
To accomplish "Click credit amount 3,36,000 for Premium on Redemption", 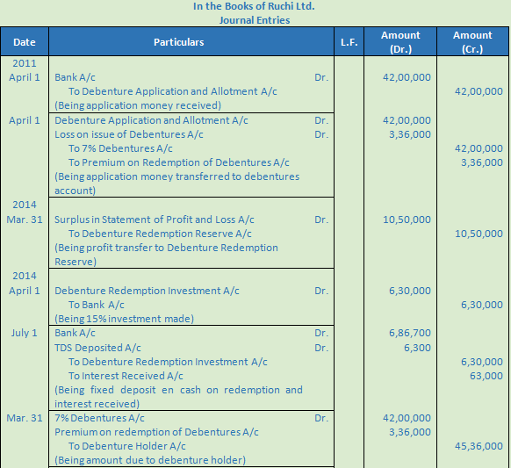I will point(482,162).
